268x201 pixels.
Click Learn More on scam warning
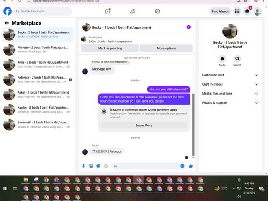tap(144, 125)
